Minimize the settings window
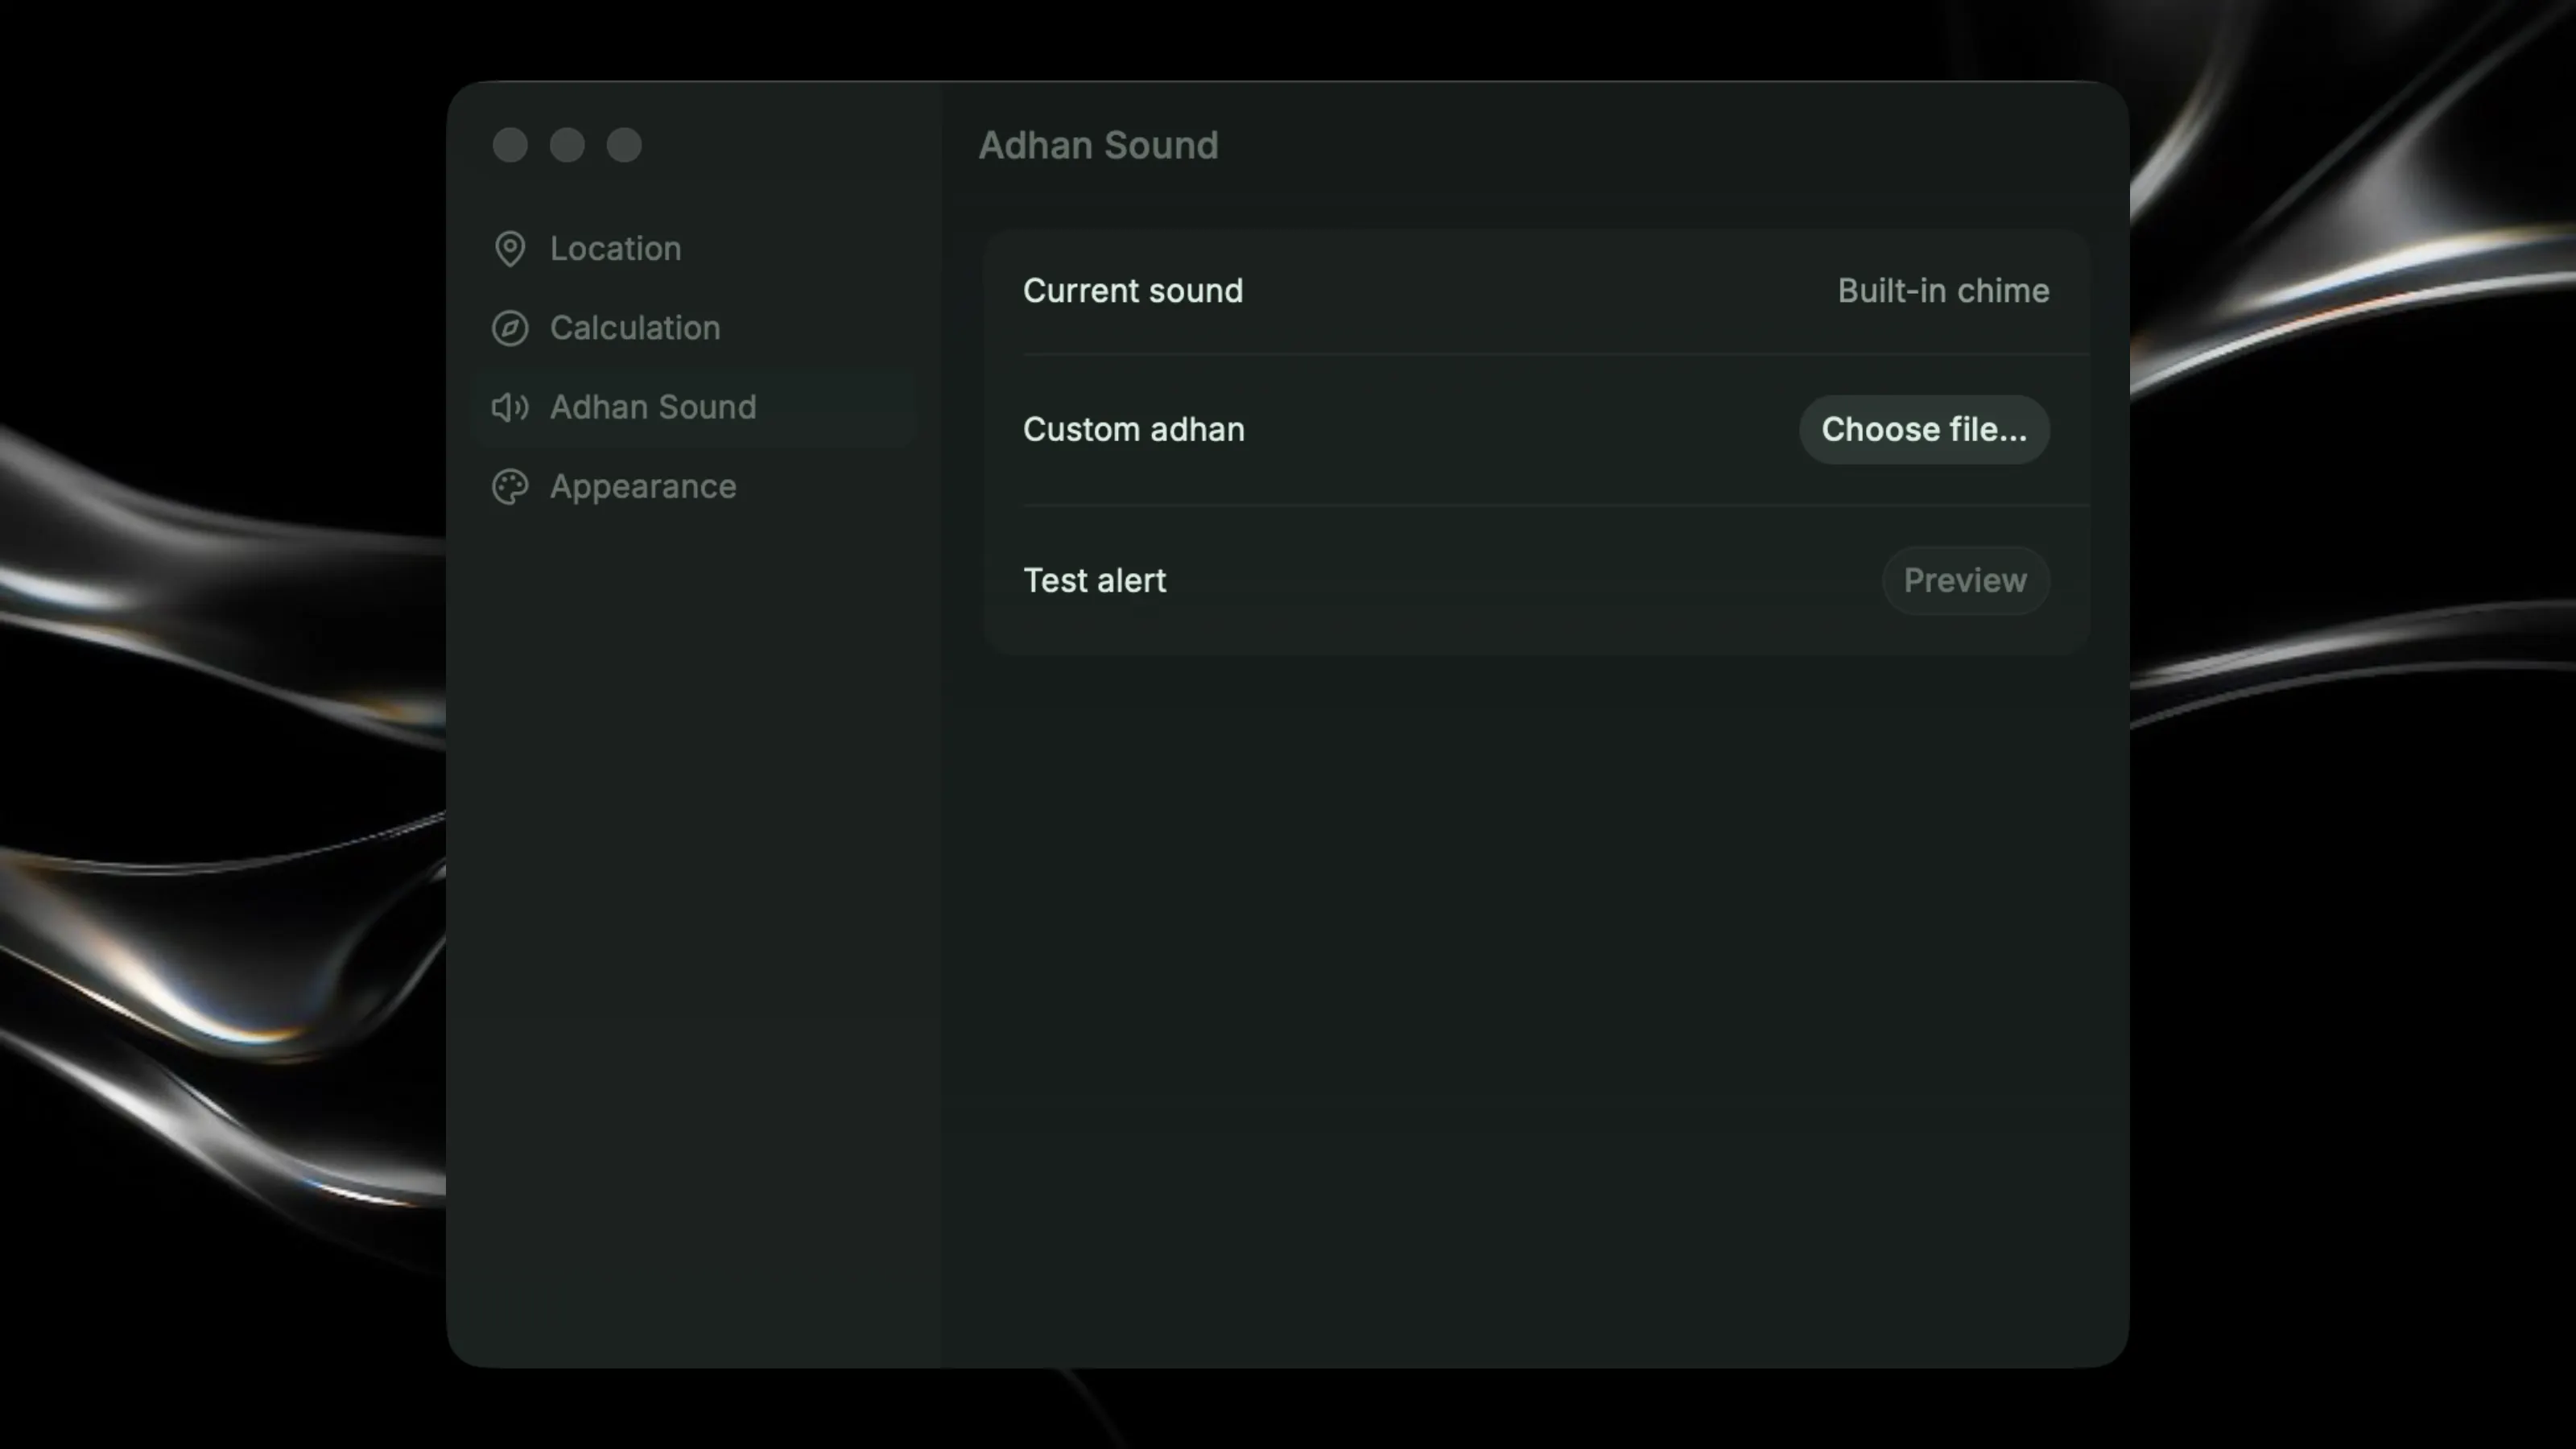This screenshot has width=2576, height=1449. point(567,145)
